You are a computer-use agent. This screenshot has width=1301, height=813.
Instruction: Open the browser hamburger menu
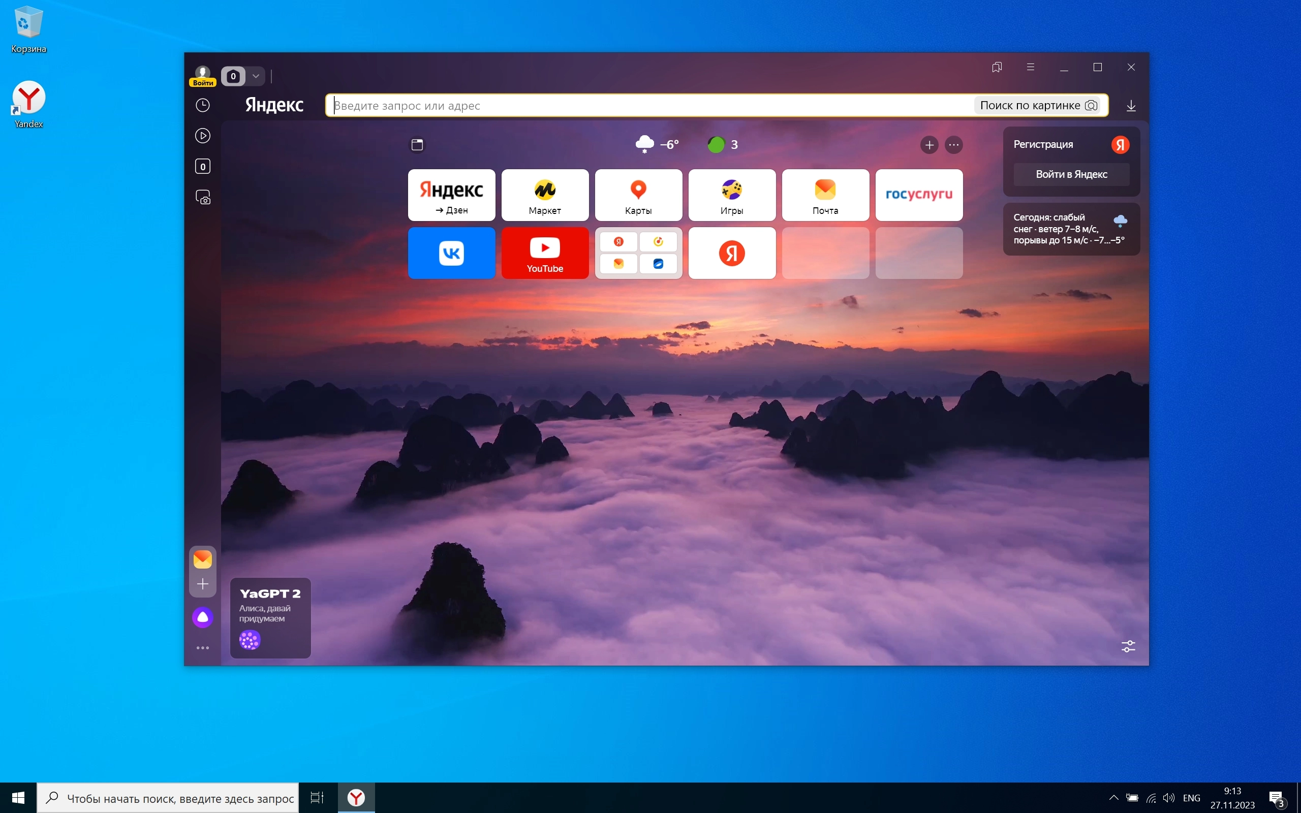(x=1031, y=67)
